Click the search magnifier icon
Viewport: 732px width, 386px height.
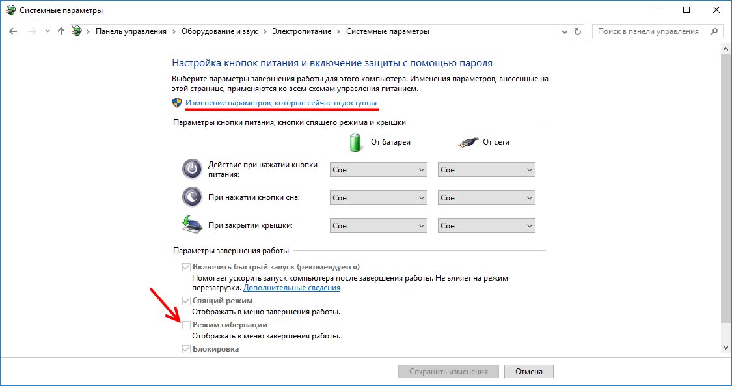(x=714, y=31)
